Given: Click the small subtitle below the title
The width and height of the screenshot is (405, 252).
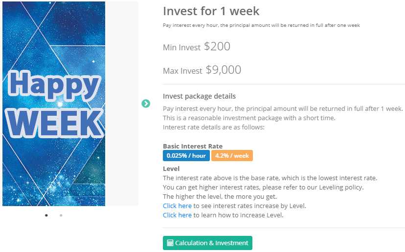Looking at the screenshot, I should point(261,25).
